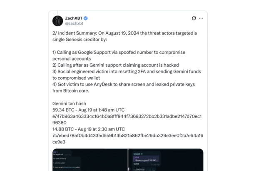Open the right chat screenshot image
Screen dimensions: 256x171
point(166,160)
